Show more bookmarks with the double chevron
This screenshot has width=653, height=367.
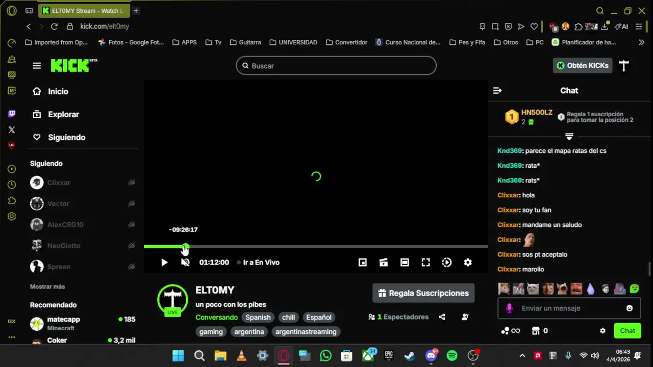point(642,42)
